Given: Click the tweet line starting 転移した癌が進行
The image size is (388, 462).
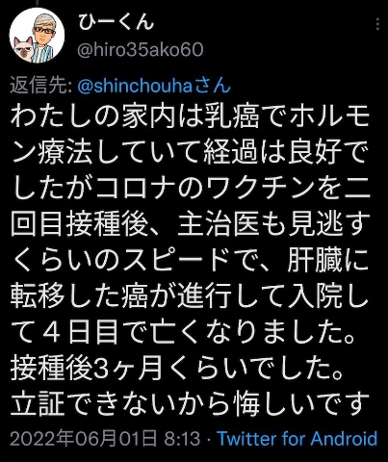Looking at the screenshot, I should pyautogui.click(x=190, y=299).
